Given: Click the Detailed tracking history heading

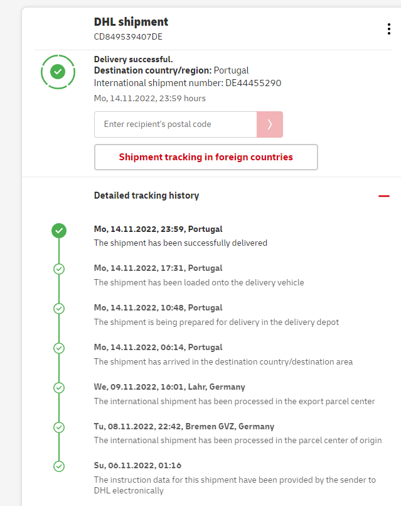Looking at the screenshot, I should pyautogui.click(x=146, y=195).
